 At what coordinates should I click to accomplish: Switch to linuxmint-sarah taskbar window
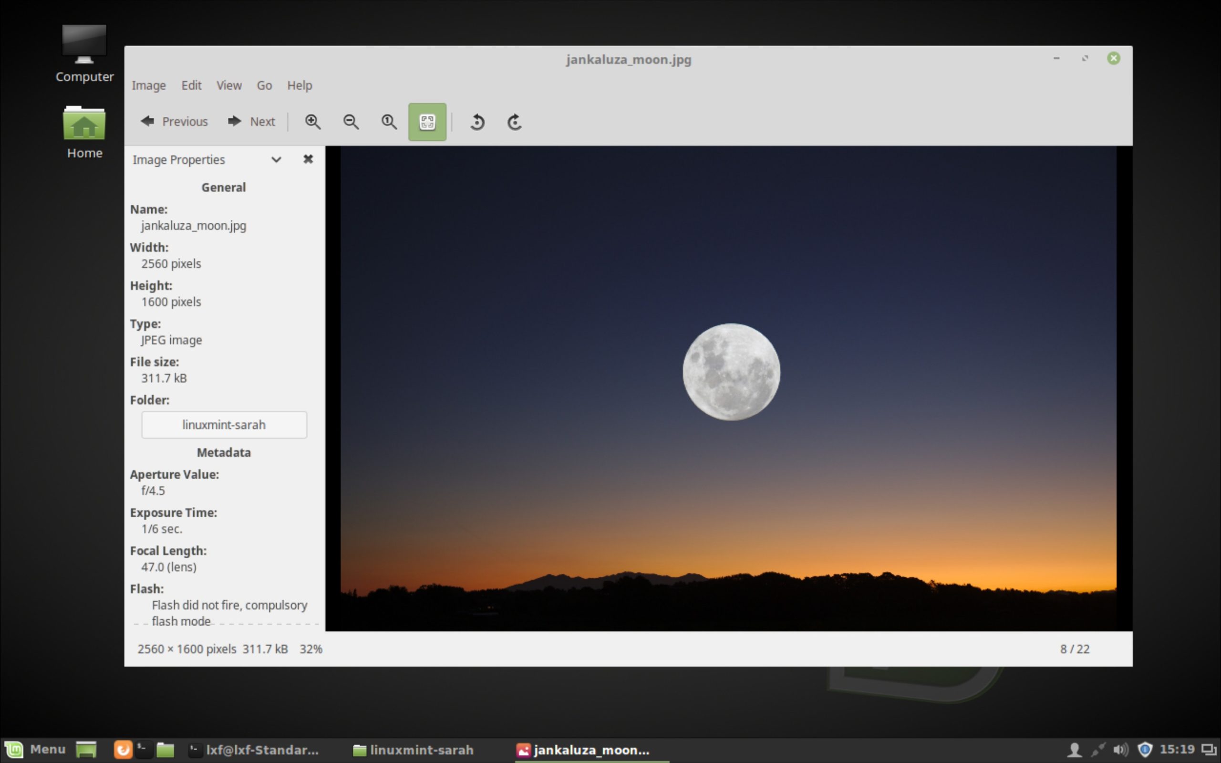(414, 750)
